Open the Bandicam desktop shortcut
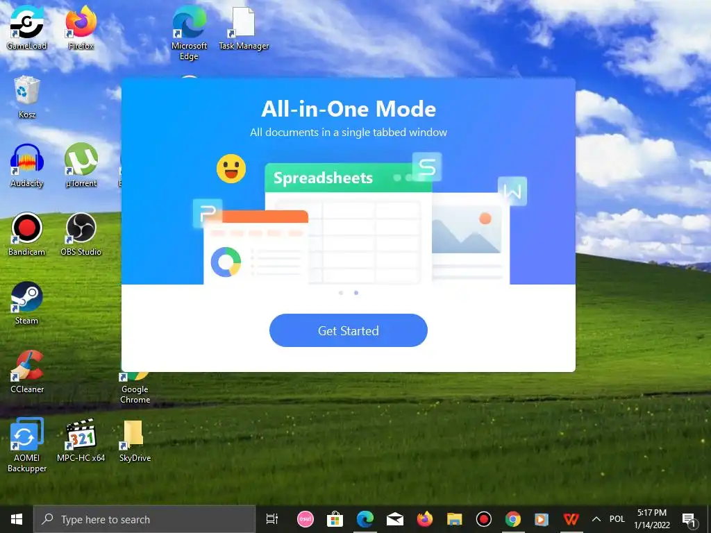This screenshot has width=711, height=533. (x=27, y=235)
